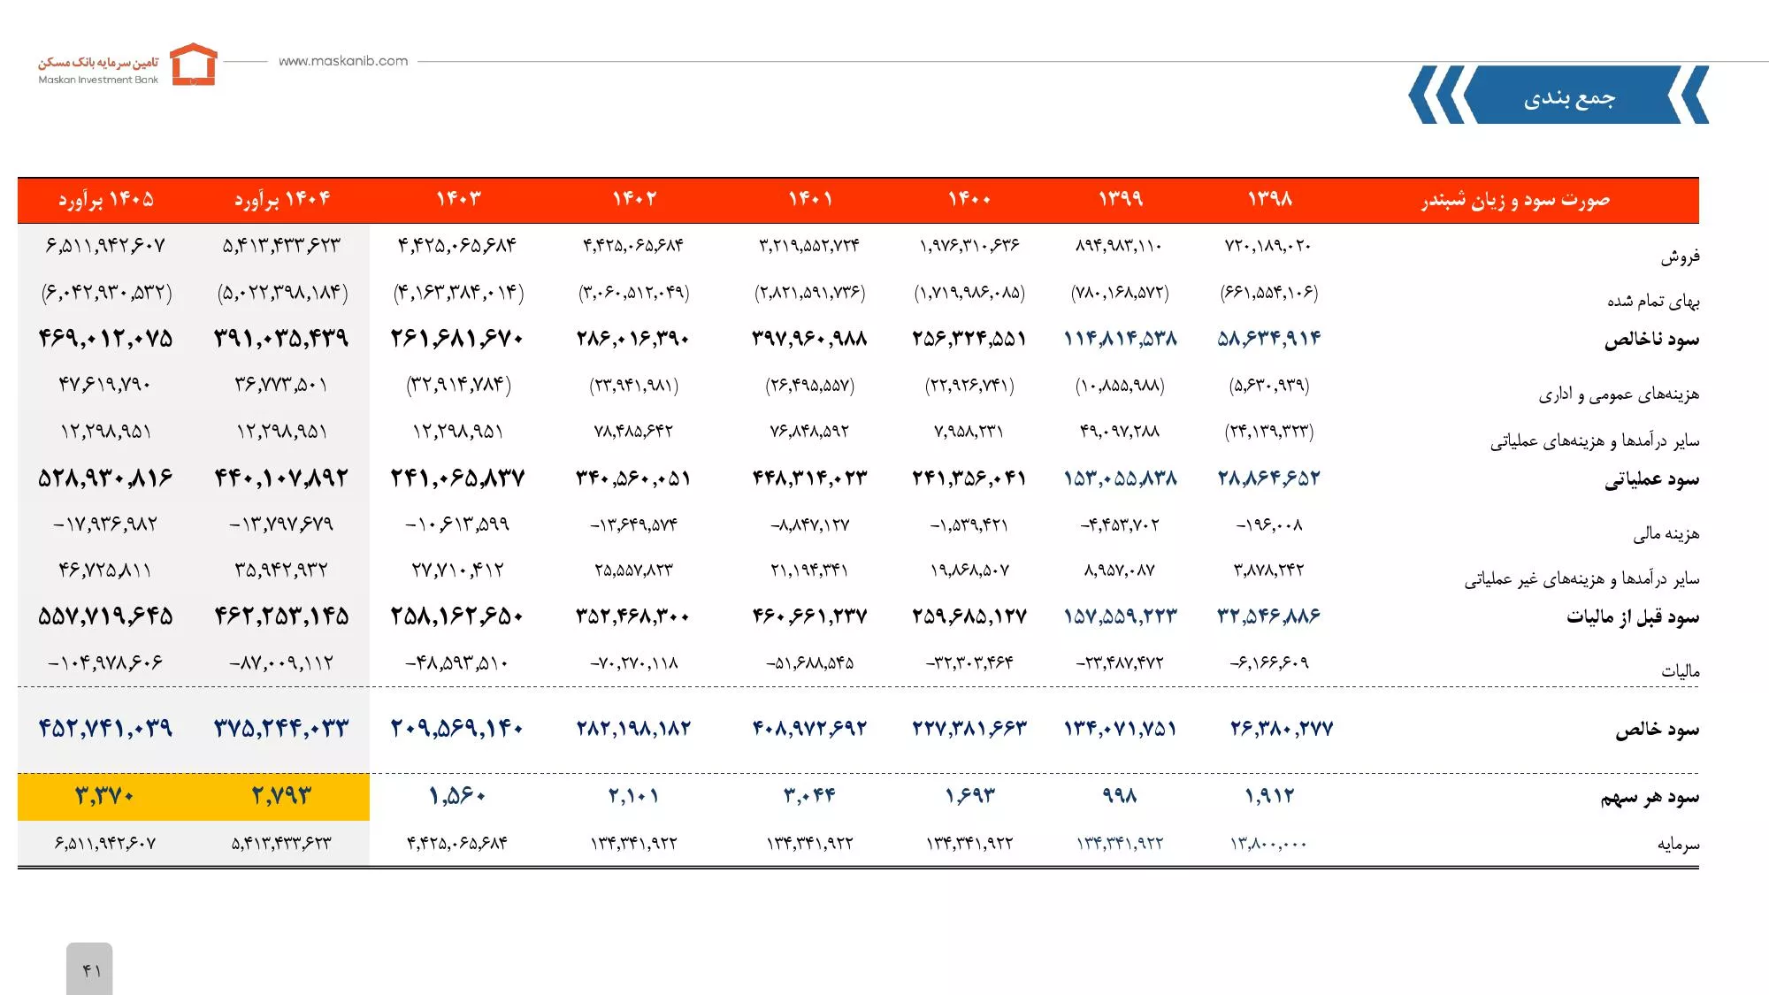Viewport: 1769px width, 995px height.
Task: Click the yellow EPS cell ۳,۳۷۰
Action: [105, 797]
